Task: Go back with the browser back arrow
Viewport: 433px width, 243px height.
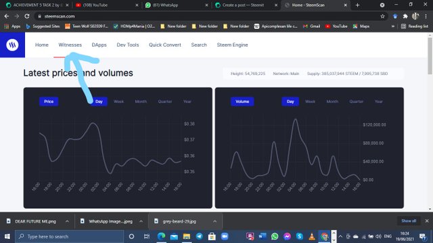Action: coord(7,16)
